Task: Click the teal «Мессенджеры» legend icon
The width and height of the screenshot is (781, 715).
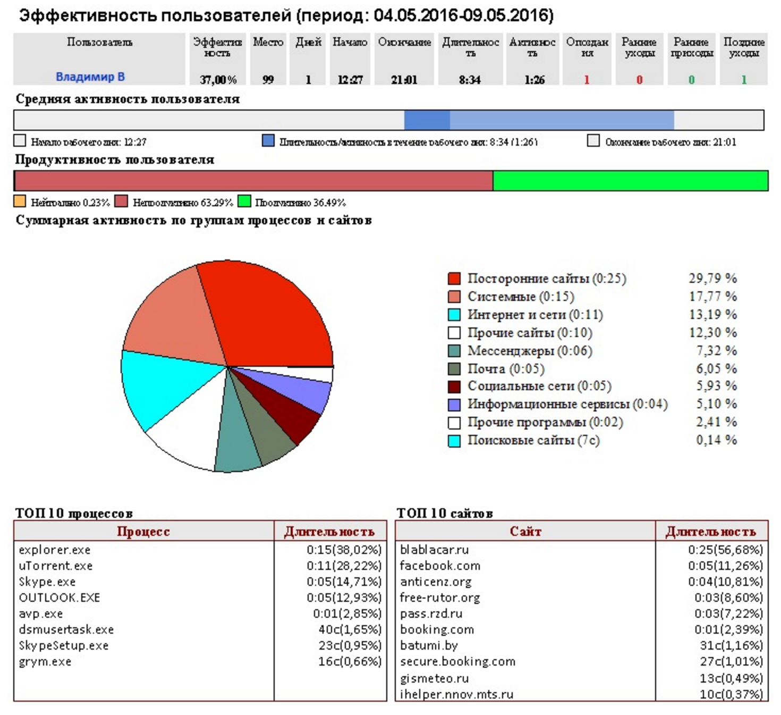Action: (454, 350)
